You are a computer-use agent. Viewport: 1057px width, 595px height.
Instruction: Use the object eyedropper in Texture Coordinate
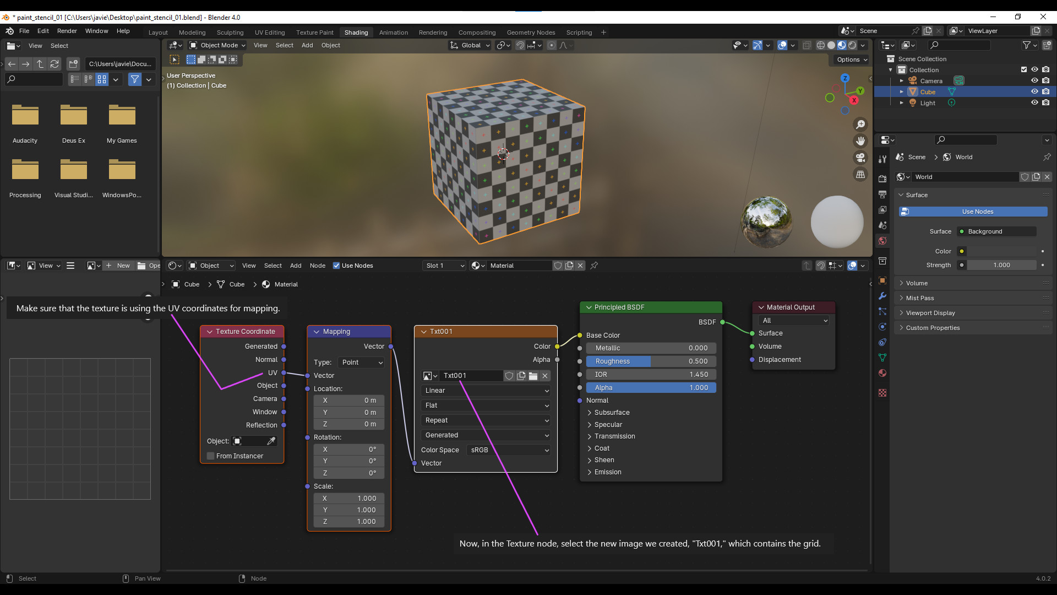coord(271,441)
